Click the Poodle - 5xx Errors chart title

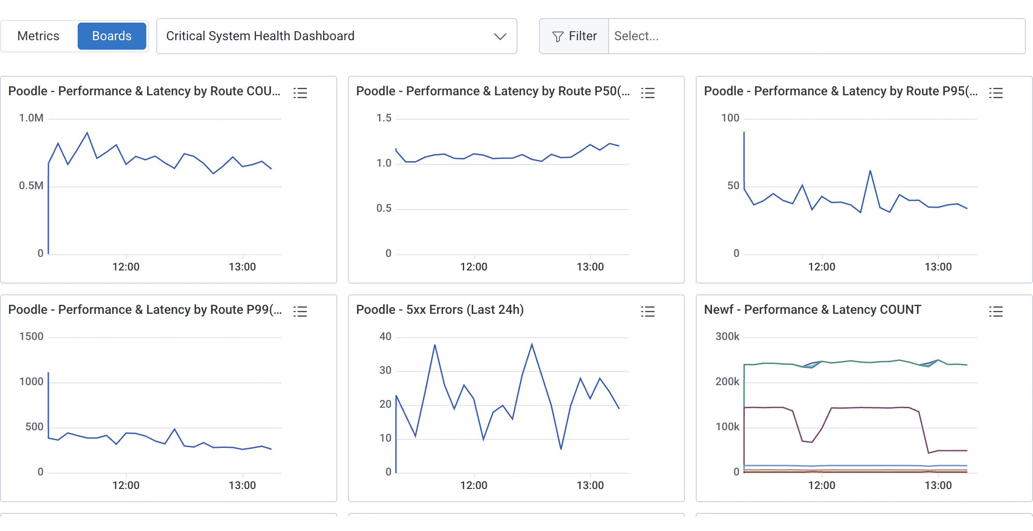click(440, 310)
